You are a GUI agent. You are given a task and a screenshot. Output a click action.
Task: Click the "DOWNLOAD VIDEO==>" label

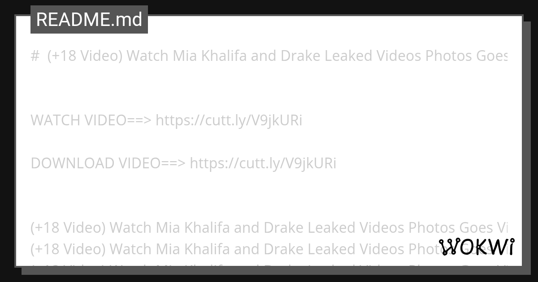click(108, 163)
